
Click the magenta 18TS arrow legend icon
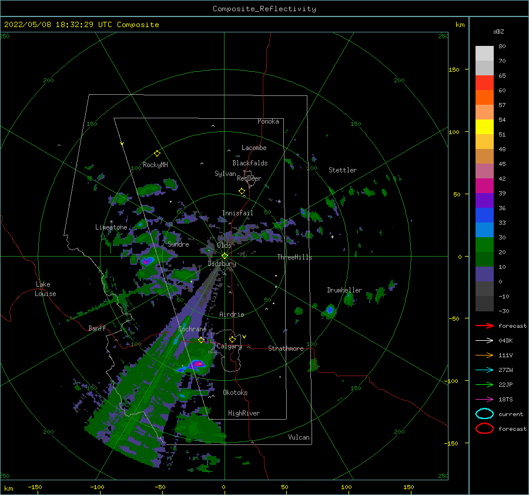click(484, 400)
